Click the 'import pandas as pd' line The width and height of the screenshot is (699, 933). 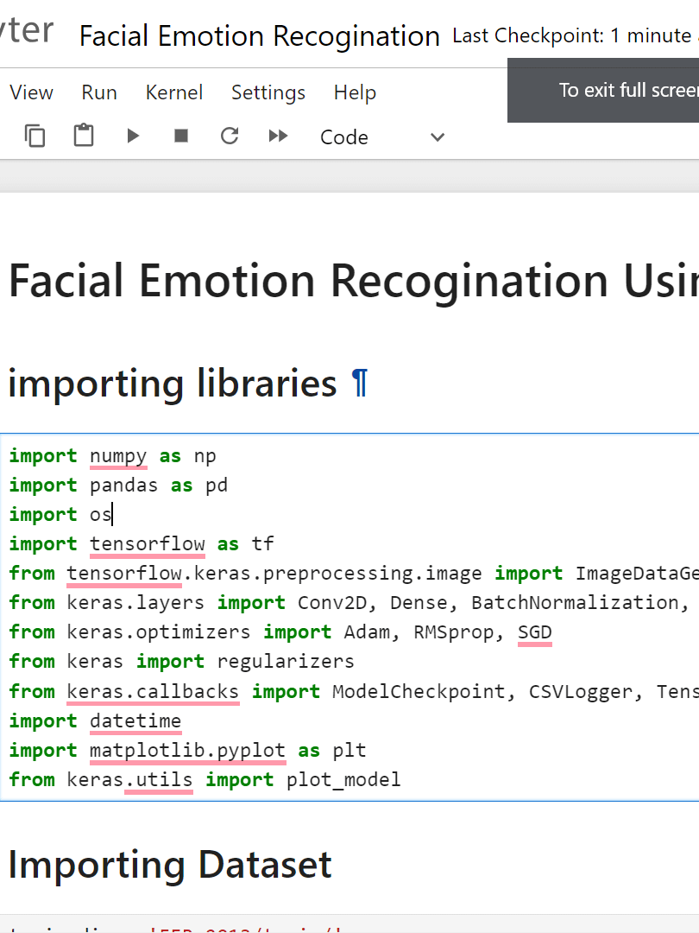[x=118, y=486]
